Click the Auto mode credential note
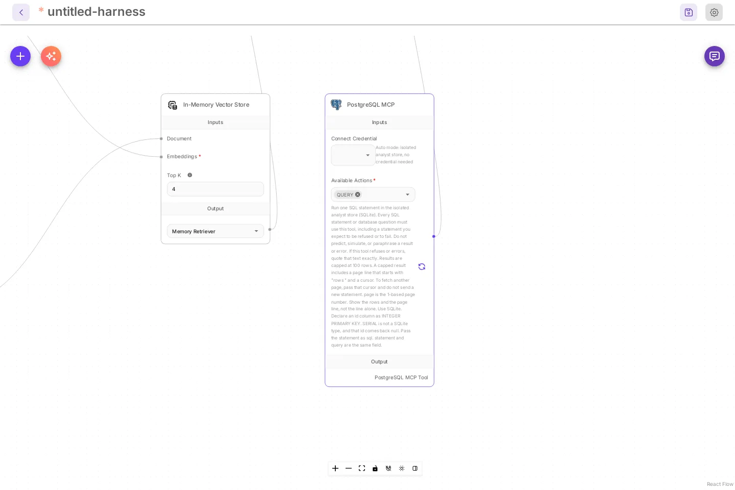The image size is (735, 490). (396, 155)
